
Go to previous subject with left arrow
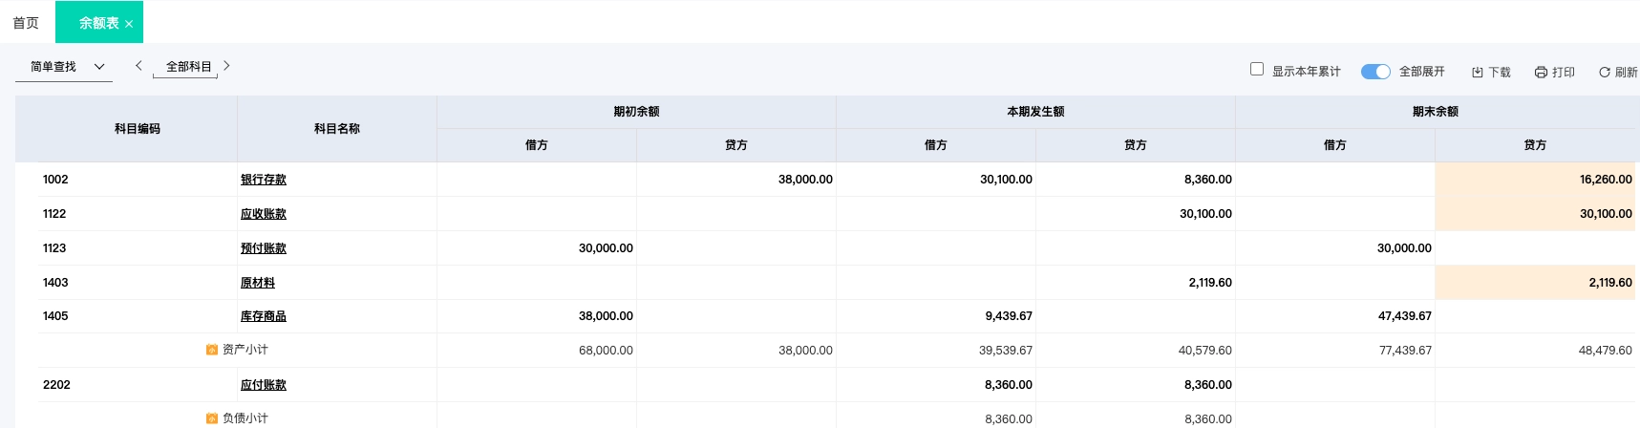138,66
